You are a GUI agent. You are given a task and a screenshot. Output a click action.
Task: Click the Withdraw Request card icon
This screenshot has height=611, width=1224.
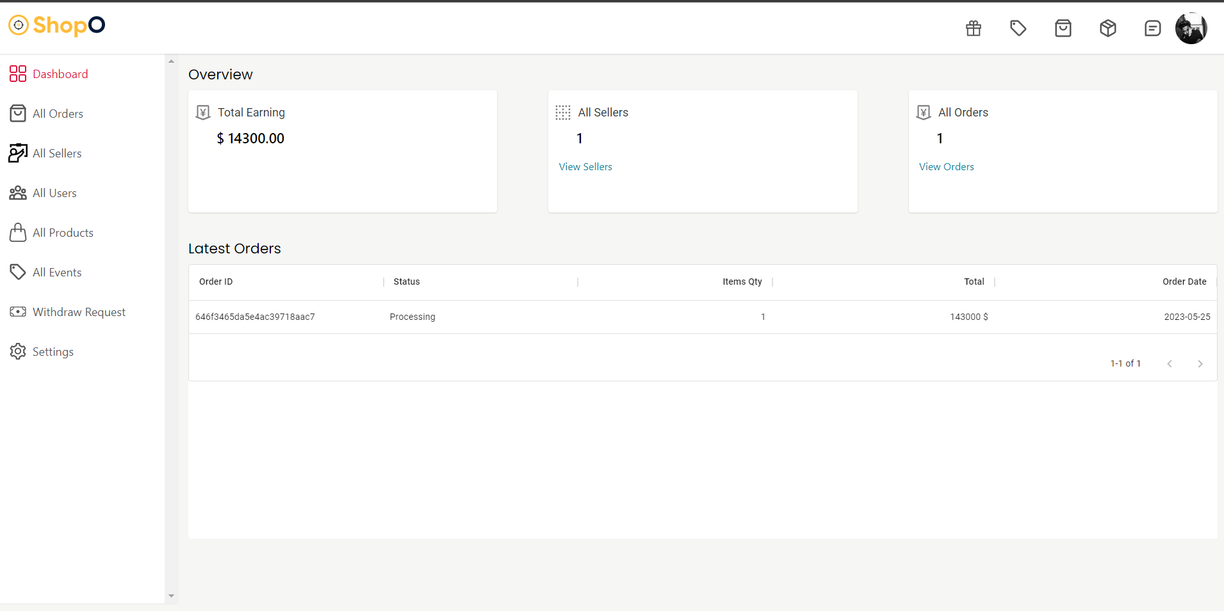click(18, 312)
